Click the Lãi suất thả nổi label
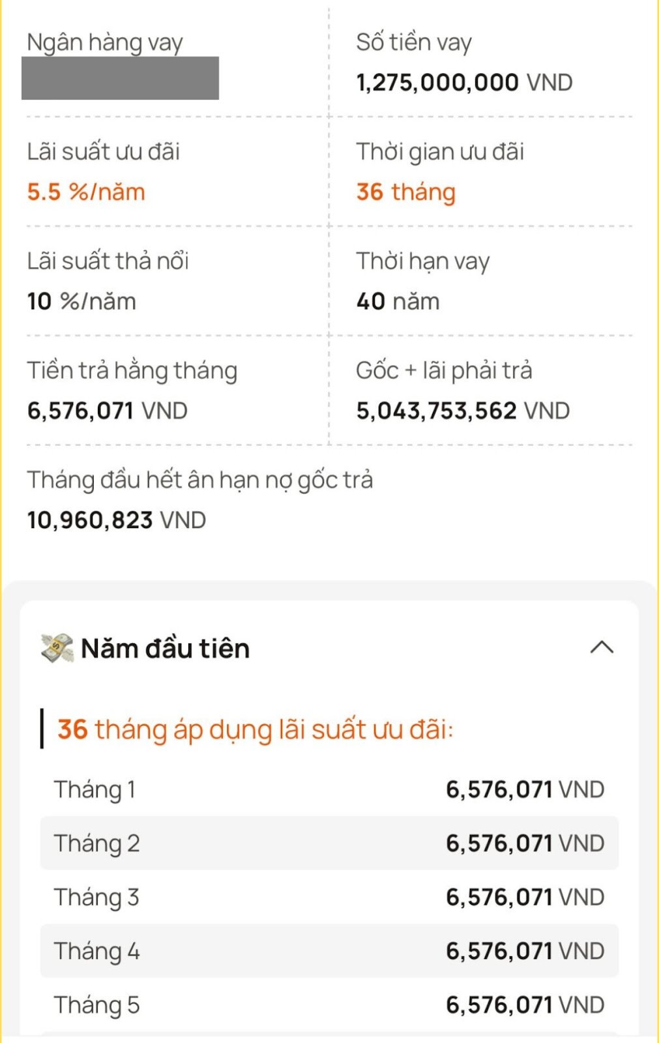 click(x=108, y=261)
